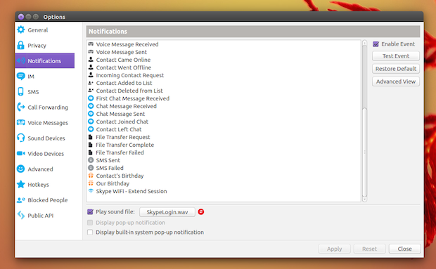The image size is (436, 269).
Task: Click the Public API icon
Action: click(21, 215)
